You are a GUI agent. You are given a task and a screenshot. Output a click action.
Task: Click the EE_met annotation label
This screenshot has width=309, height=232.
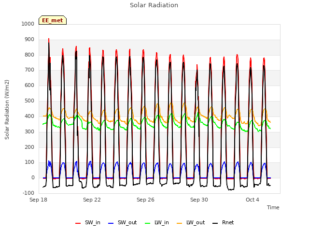[53, 20]
